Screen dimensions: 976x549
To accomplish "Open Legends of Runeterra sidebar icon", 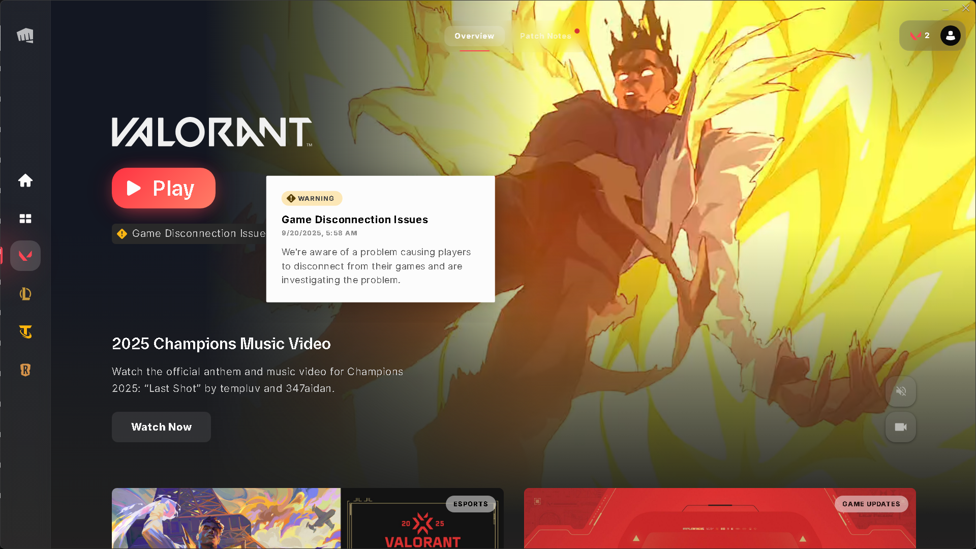I will 25,370.
